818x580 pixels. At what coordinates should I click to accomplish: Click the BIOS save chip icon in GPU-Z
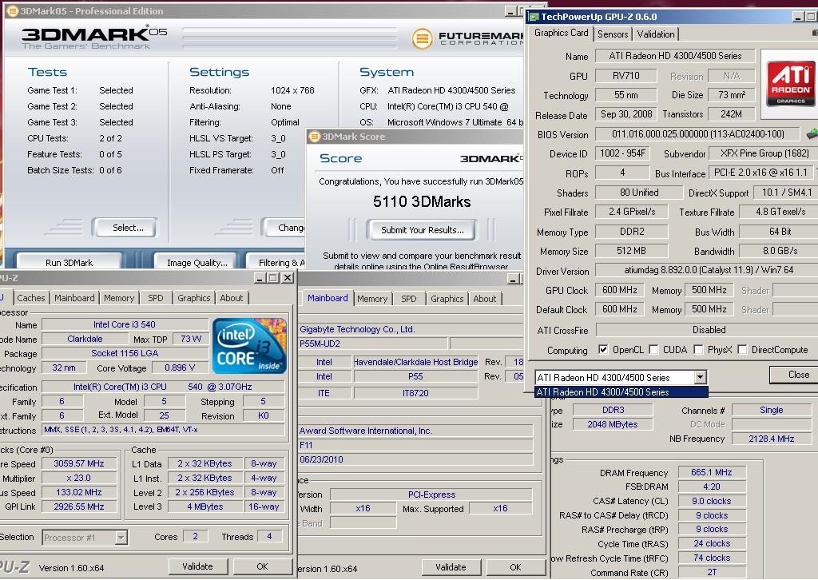[x=812, y=134]
